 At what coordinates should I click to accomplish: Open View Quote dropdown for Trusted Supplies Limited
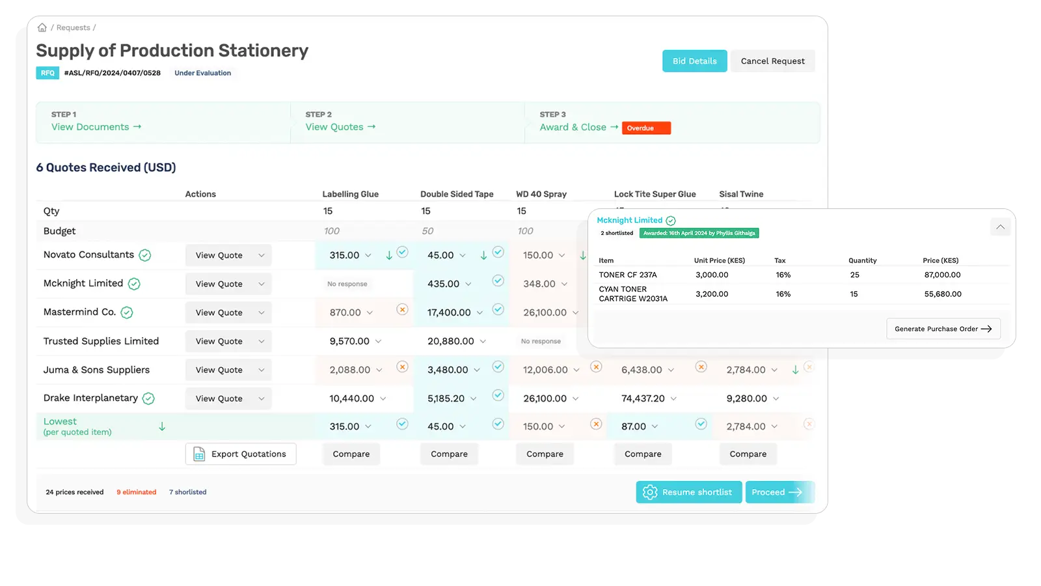[x=261, y=341]
